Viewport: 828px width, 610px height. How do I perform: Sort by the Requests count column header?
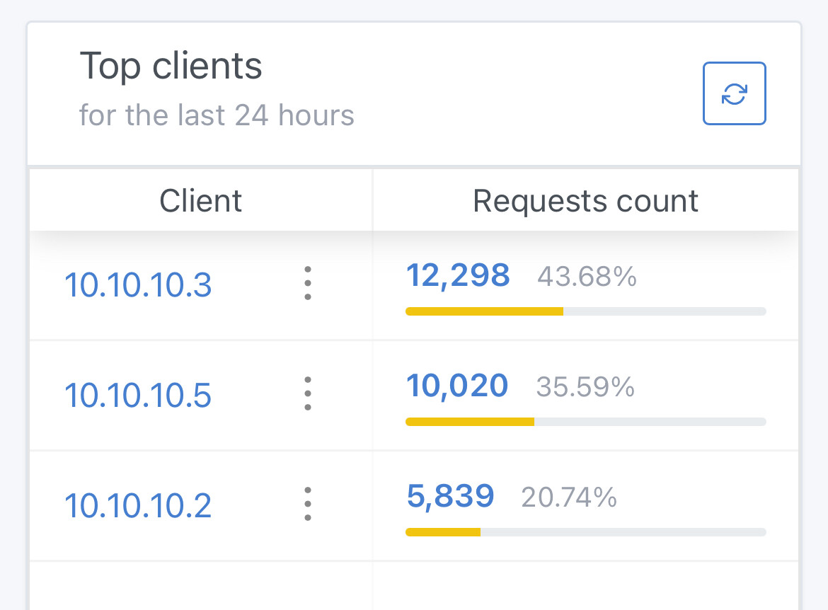click(x=586, y=201)
